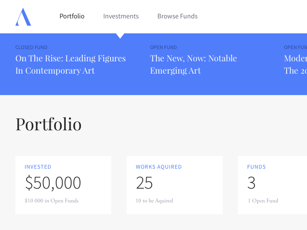This screenshot has height=230, width=307.
Task: Click the funds count number 3
Action: point(251,183)
